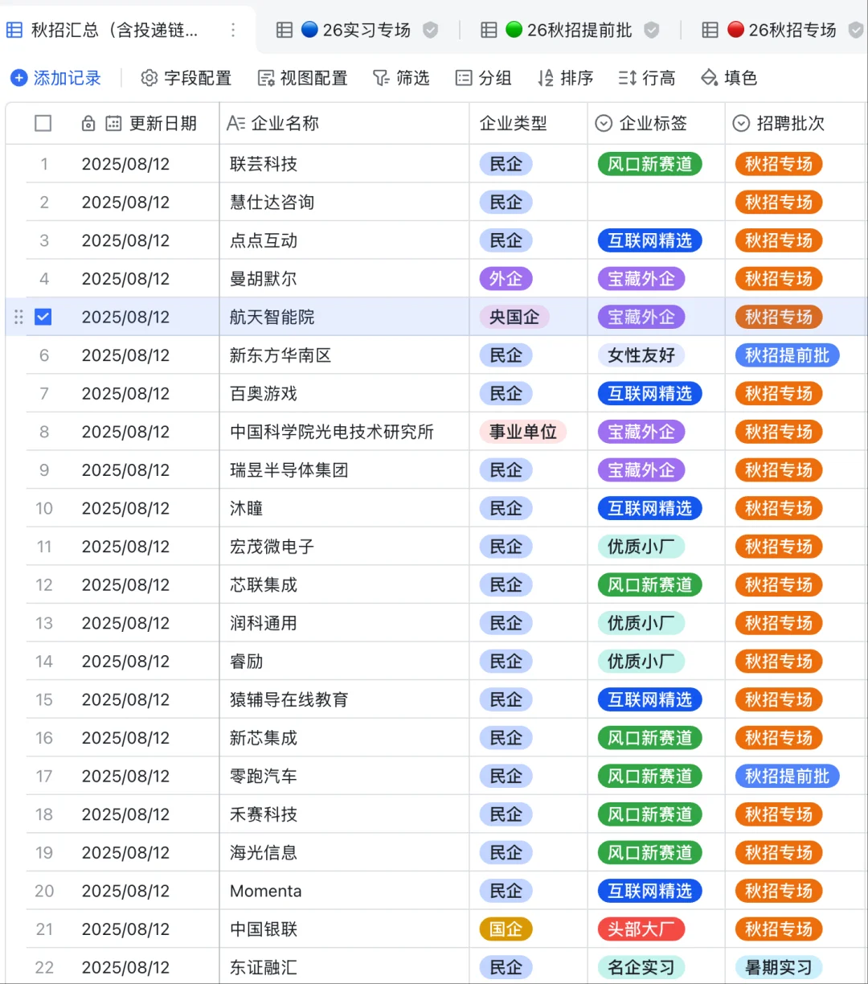Open the 排序 sort options
The height and width of the screenshot is (984, 868).
pyautogui.click(x=565, y=78)
